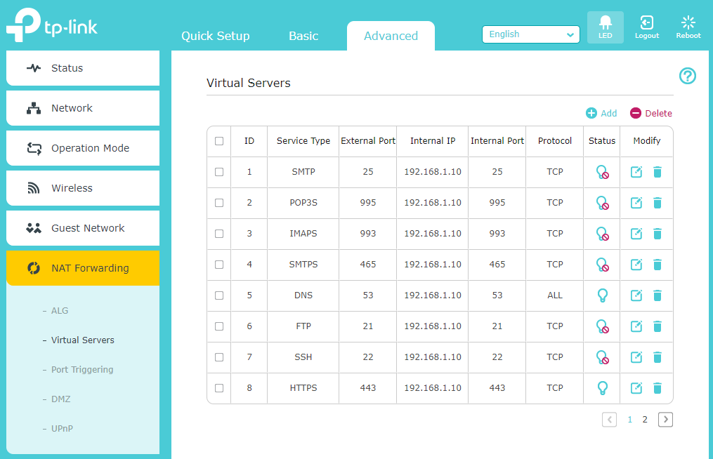Check the box for SMTPS row
Image resolution: width=713 pixels, height=459 pixels.
pos(219,265)
